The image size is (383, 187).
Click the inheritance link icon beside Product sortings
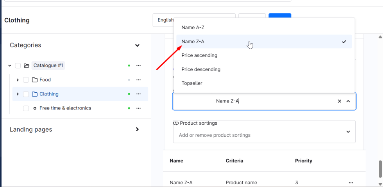(176, 123)
